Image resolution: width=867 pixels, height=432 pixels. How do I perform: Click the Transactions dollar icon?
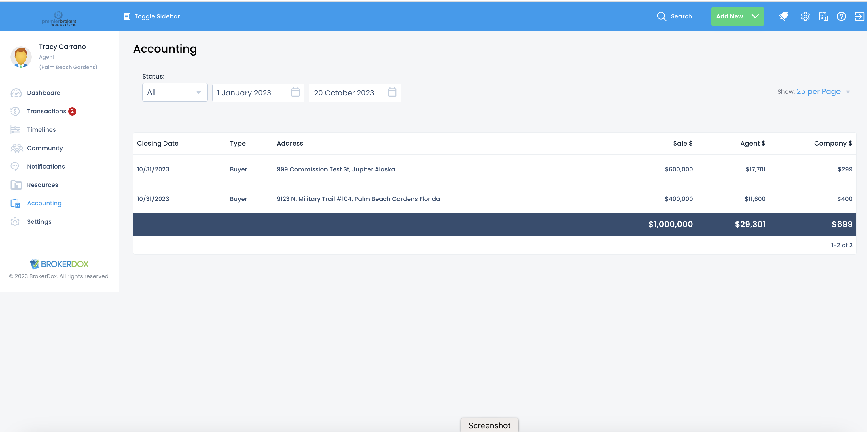point(15,111)
